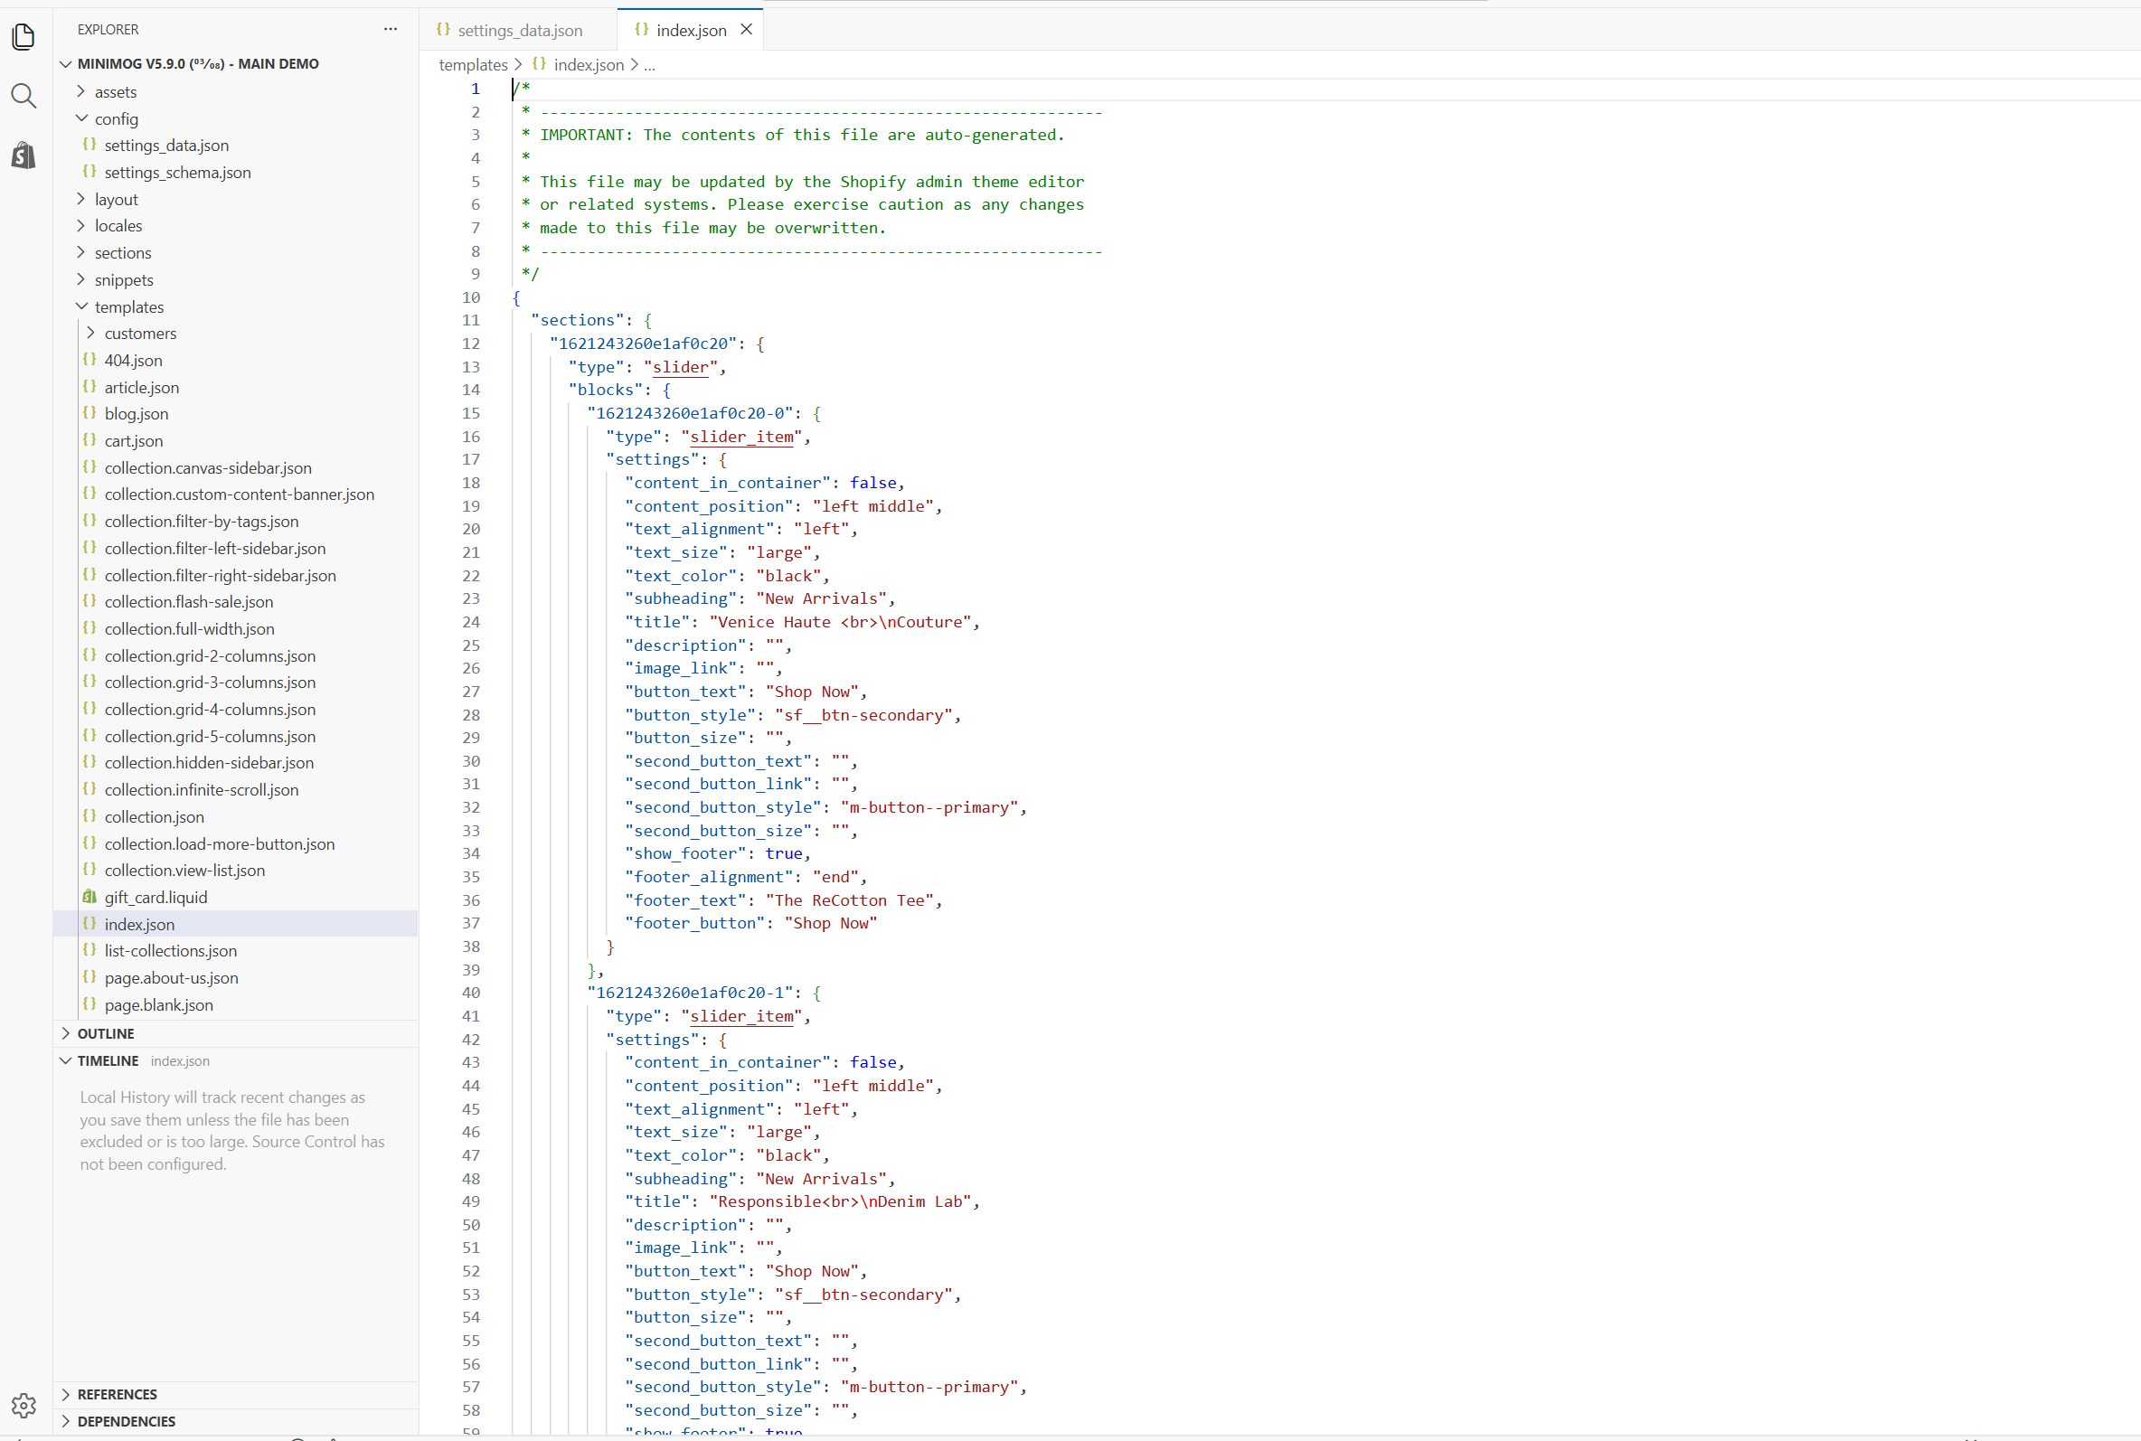The width and height of the screenshot is (2141, 1441).
Task: Click "The ReCotton Tee" footer text value
Action: tap(849, 900)
